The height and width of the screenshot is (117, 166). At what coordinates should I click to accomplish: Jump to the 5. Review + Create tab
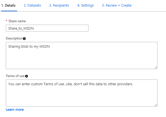117,5
